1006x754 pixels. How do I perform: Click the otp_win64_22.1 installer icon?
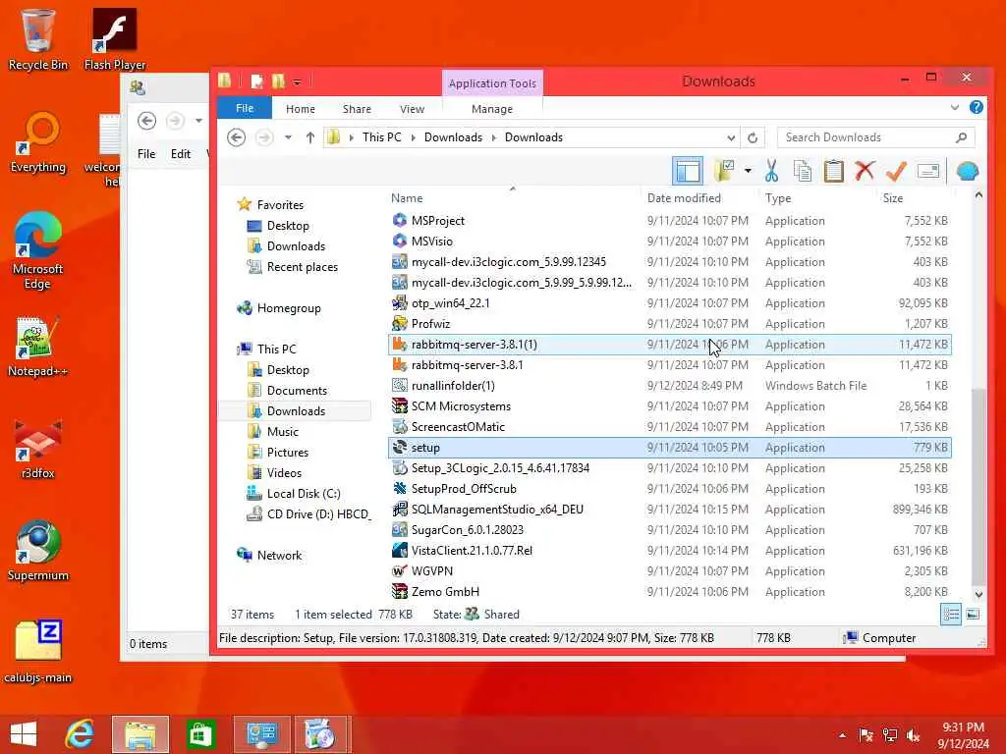[x=400, y=302]
